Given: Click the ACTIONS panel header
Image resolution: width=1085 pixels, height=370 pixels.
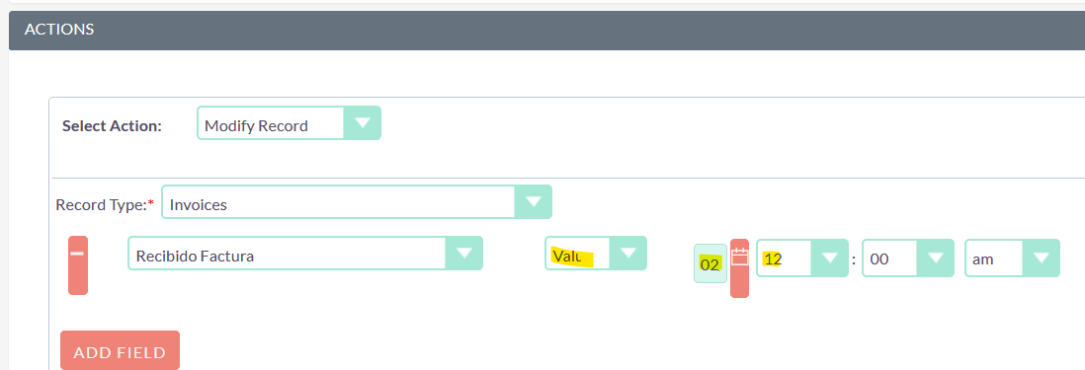Looking at the screenshot, I should coord(546,30).
